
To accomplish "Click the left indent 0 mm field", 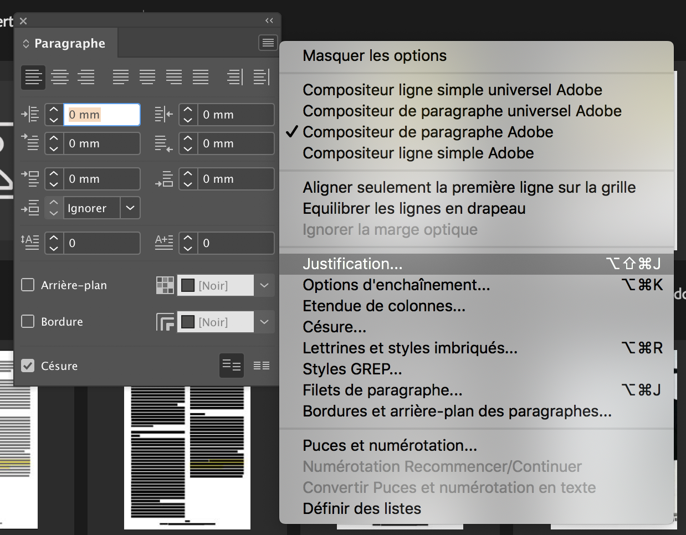I will click(x=101, y=115).
